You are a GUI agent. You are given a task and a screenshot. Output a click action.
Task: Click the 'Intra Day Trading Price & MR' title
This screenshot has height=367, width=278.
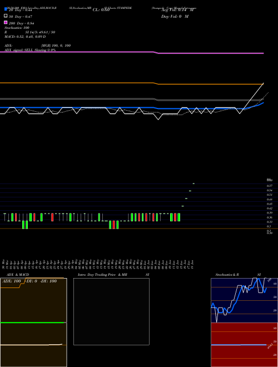coord(102,275)
